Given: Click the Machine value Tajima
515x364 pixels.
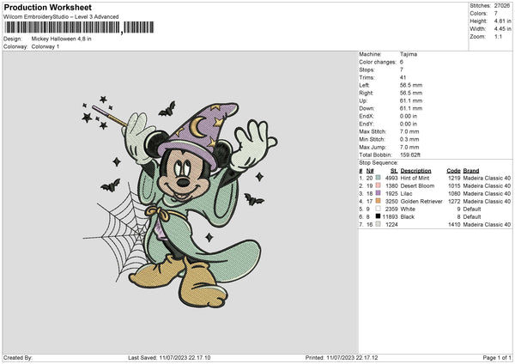Looking at the screenshot, I should click(x=409, y=54).
